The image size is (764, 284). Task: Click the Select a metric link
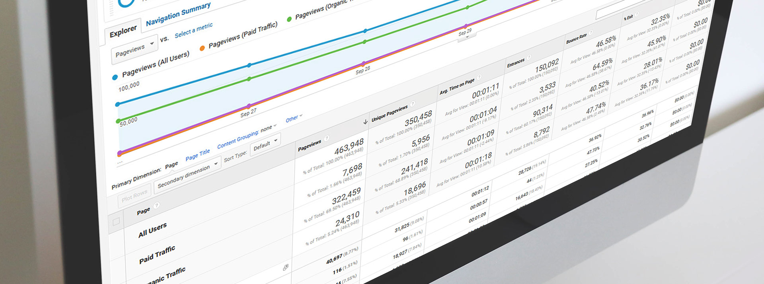pos(193,30)
